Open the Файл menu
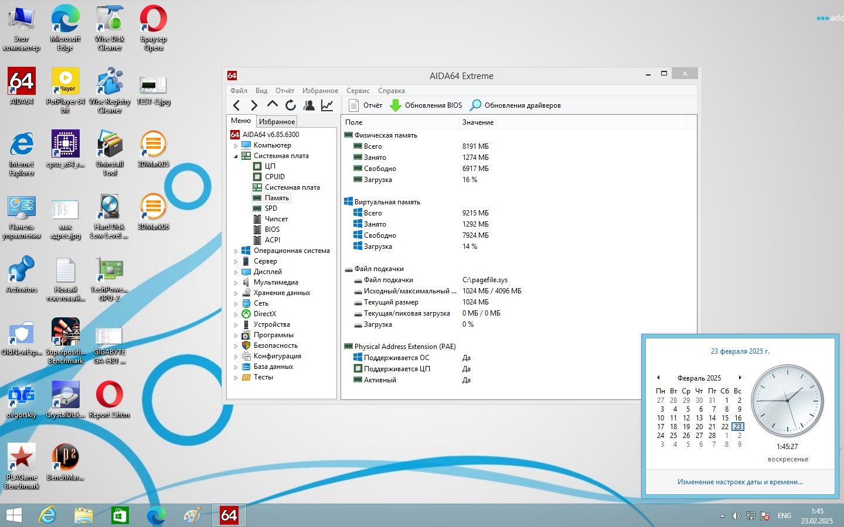 (x=239, y=91)
